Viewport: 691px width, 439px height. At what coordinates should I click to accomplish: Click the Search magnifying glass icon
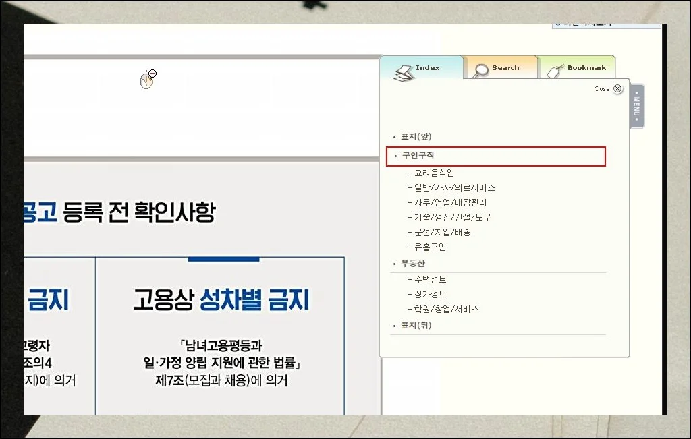click(x=481, y=71)
